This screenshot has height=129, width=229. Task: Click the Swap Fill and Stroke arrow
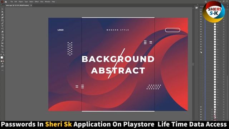4,55
